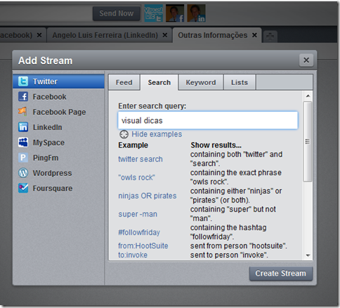Use the "ninjas OR pirates" example link

click(148, 195)
